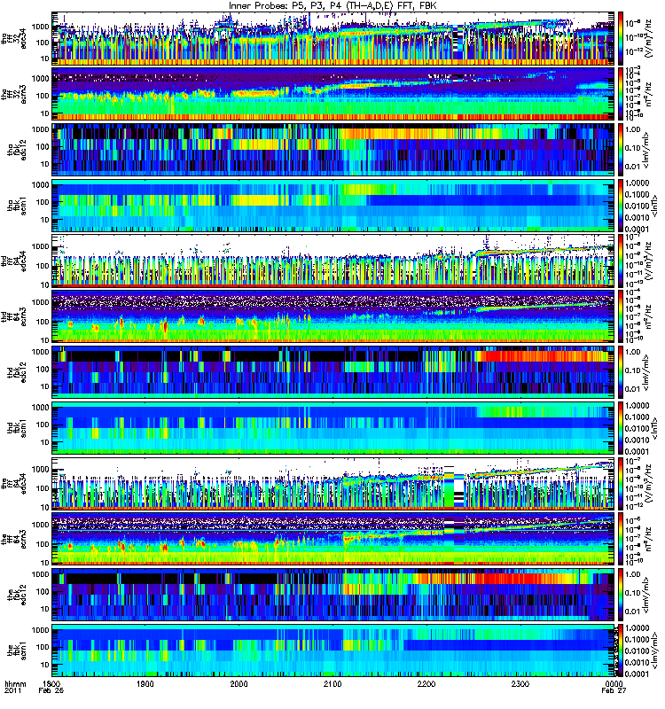Click the 1800 time axis tick label
665x709 pixels.
tap(51, 683)
